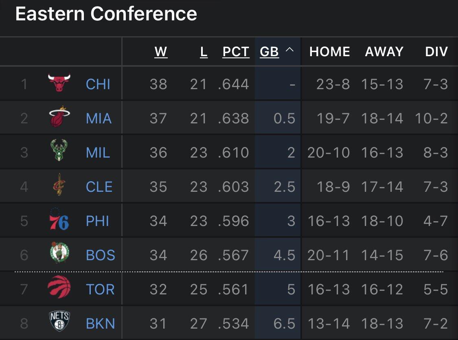Viewport: 458px width, 340px height.
Task: Sort standings by GB header
Action: coord(269,52)
